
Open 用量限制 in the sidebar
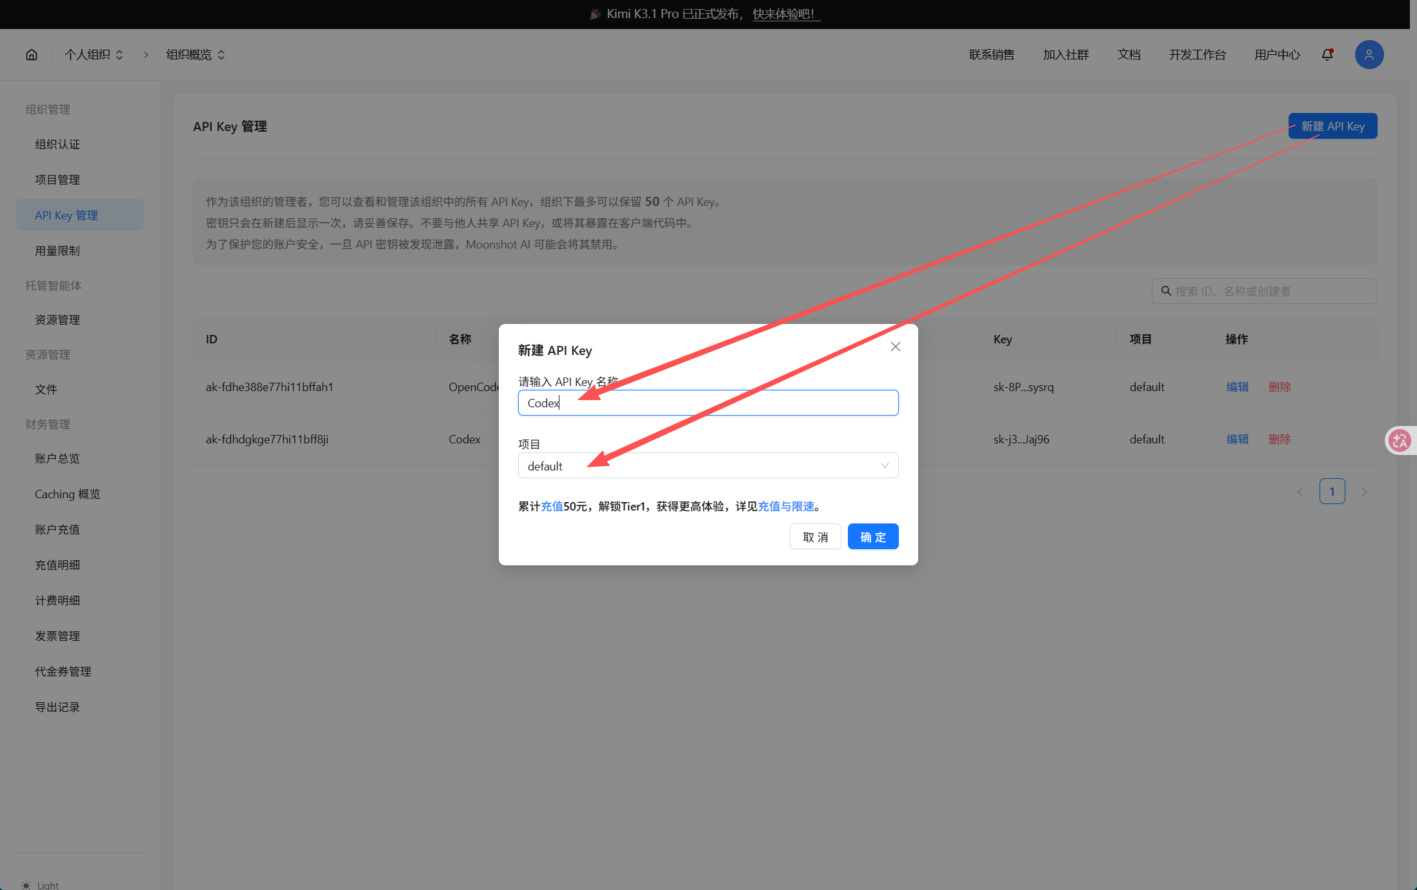[x=57, y=251]
